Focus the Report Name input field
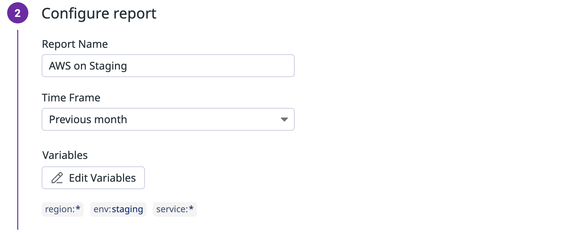This screenshot has width=573, height=234. [168, 66]
